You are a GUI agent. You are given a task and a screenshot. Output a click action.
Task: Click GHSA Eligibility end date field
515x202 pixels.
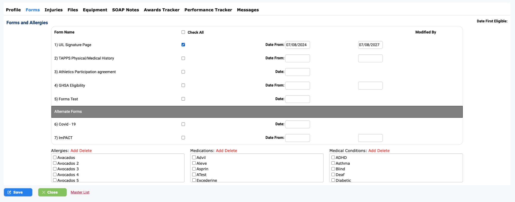(x=370, y=86)
